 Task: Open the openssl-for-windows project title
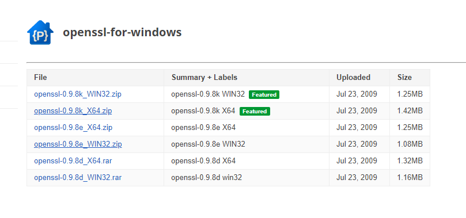pyautogui.click(x=122, y=32)
